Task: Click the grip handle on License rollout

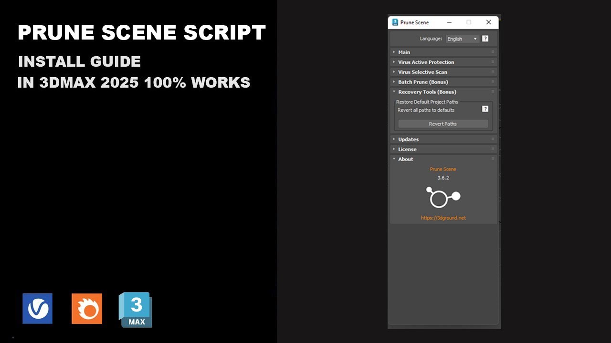Action: [493, 149]
